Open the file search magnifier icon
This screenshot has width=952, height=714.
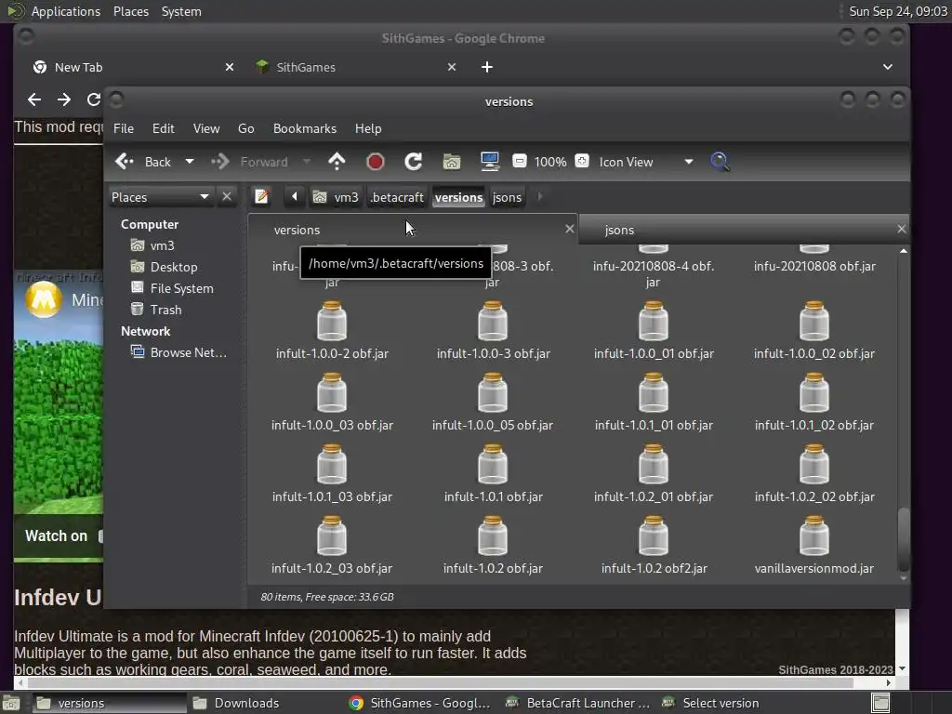pyautogui.click(x=720, y=162)
